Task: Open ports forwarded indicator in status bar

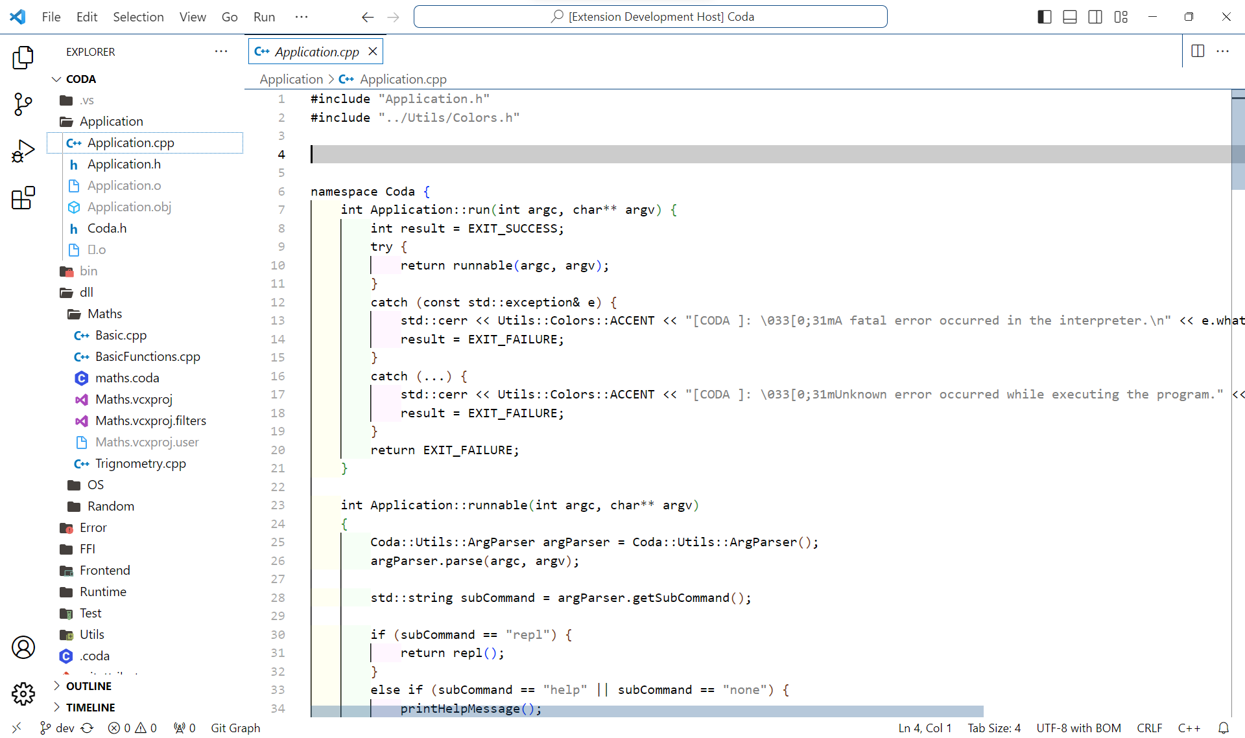Action: pos(185,728)
